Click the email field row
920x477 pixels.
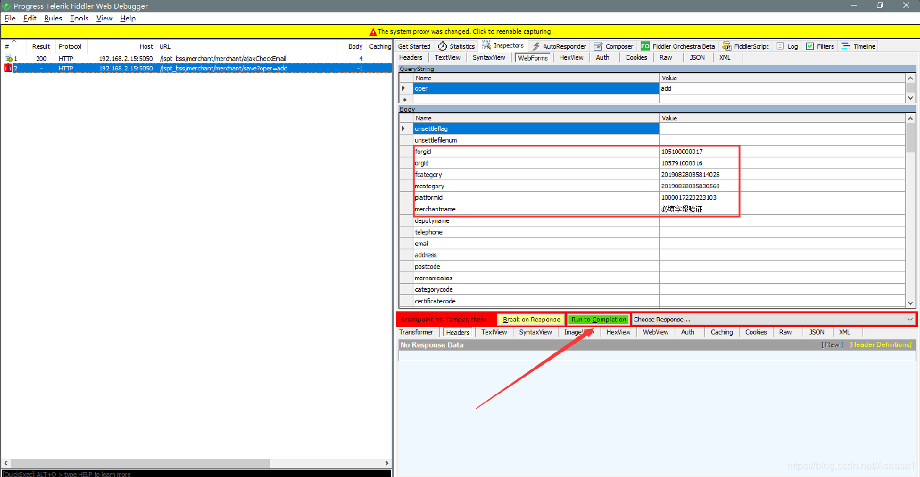pos(652,243)
